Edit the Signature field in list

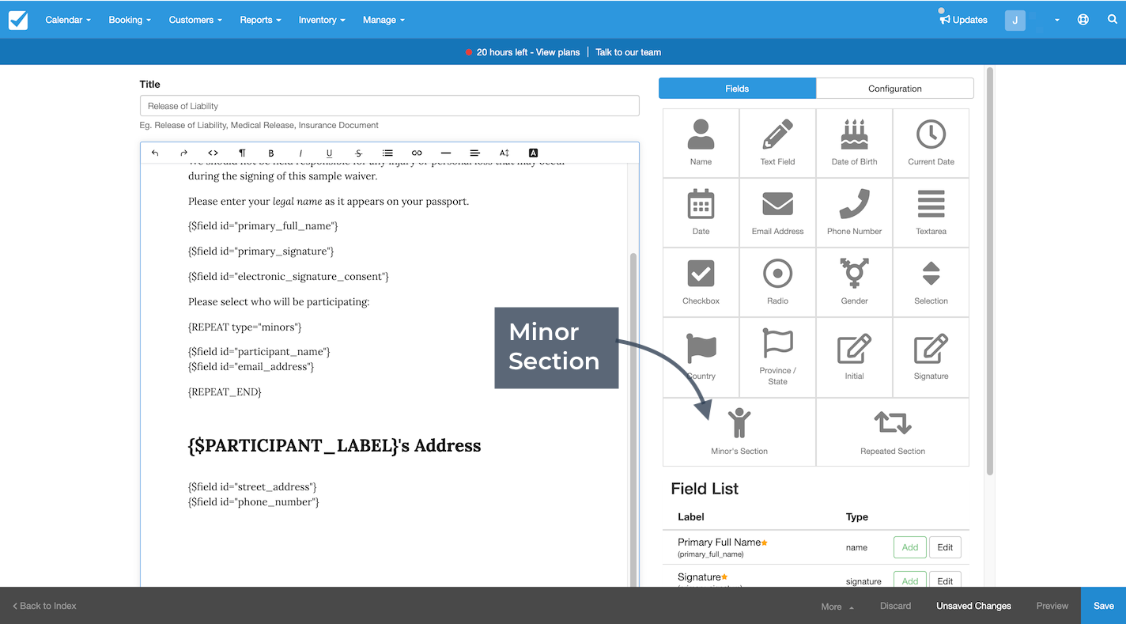[x=945, y=580]
